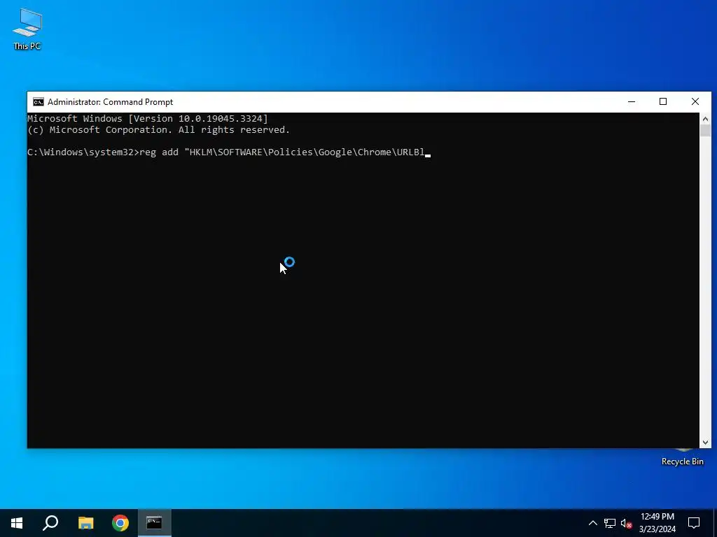The image size is (717, 537).
Task: Click the scrollbar up arrow
Action: click(x=705, y=119)
